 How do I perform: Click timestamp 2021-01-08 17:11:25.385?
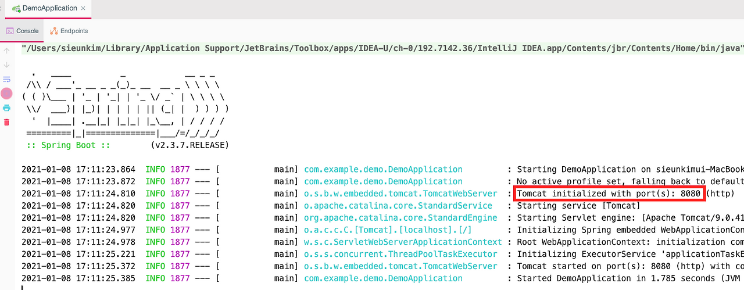(78, 278)
